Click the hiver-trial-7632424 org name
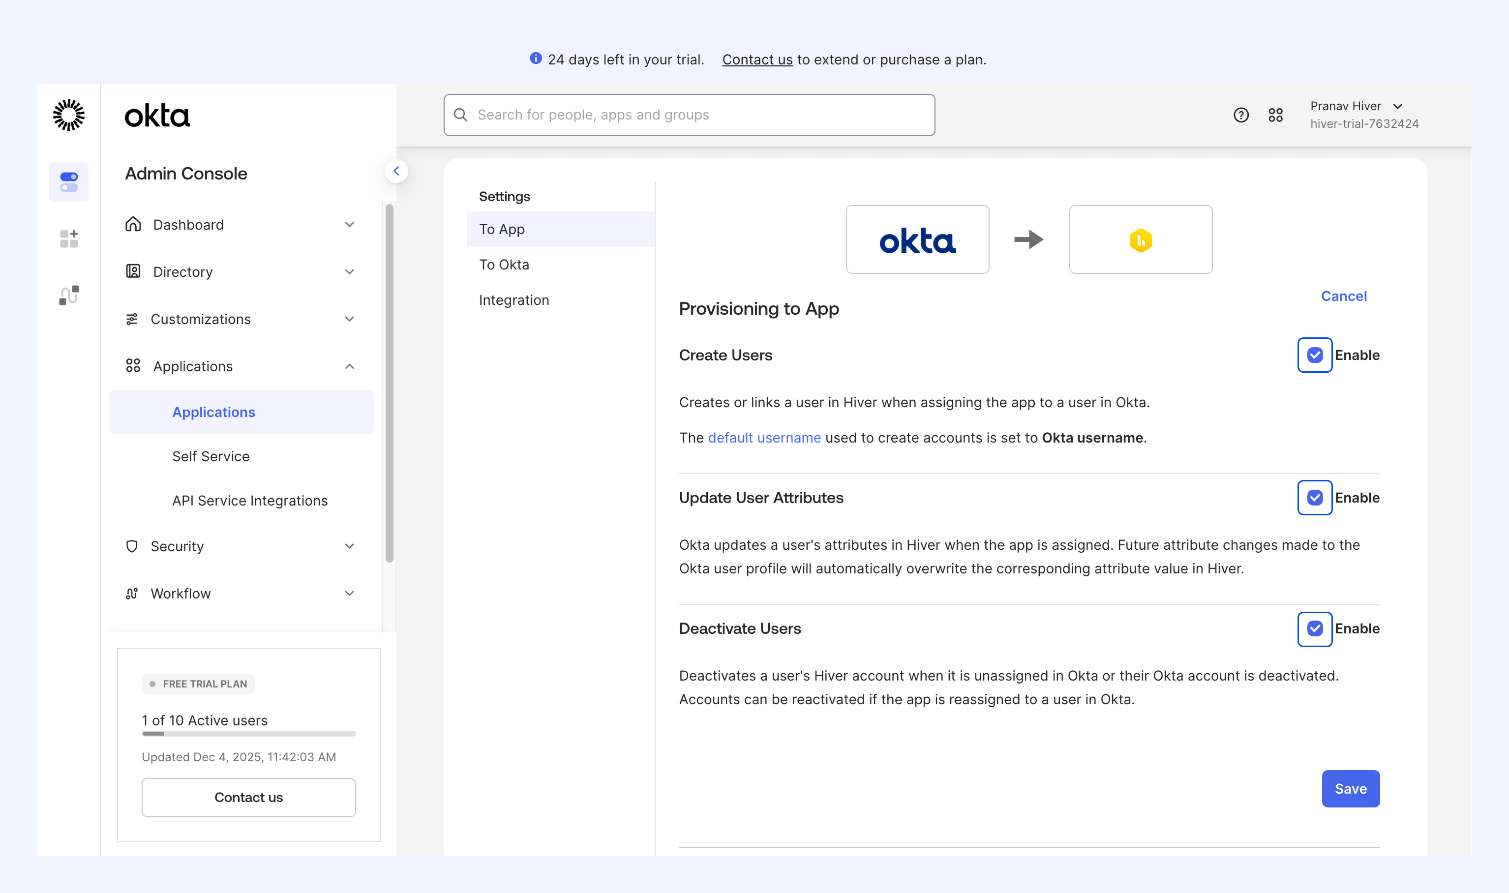Screen dimensions: 1509x893 click(1364, 123)
